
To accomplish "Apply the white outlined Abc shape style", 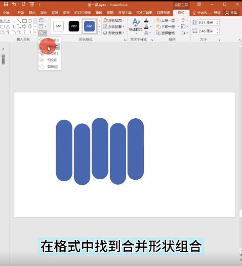I will point(58,26).
